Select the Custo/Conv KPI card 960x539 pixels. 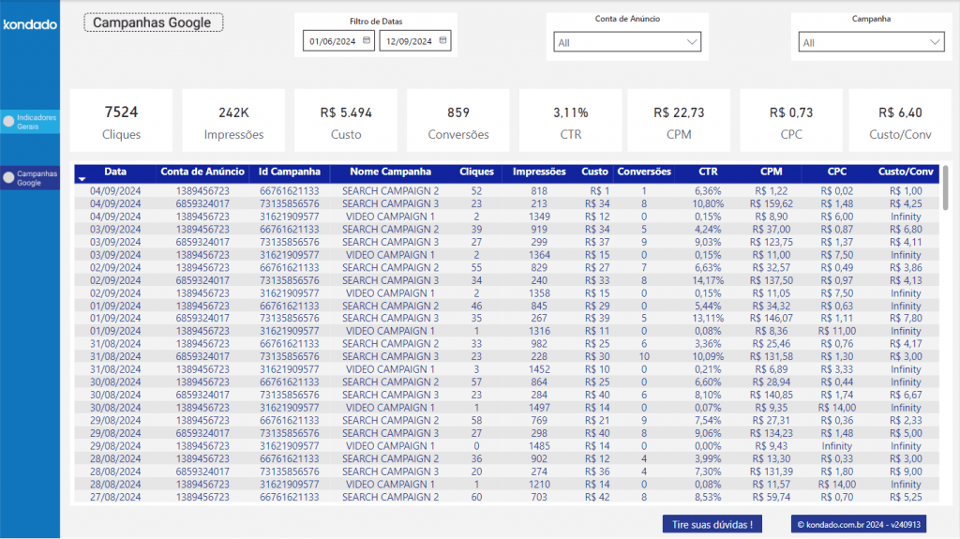click(x=896, y=121)
